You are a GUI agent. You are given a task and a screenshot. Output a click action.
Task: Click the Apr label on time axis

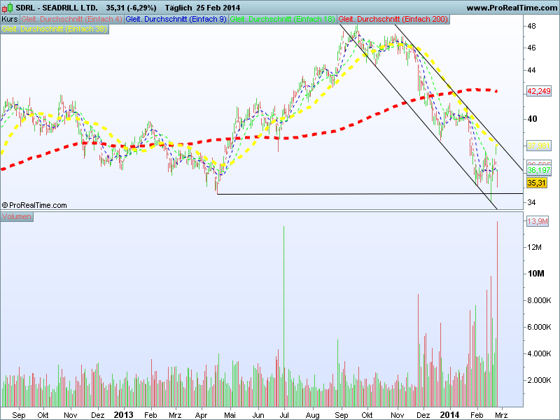pyautogui.click(x=201, y=415)
